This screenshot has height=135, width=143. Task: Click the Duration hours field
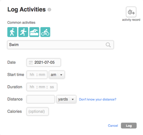(32, 87)
